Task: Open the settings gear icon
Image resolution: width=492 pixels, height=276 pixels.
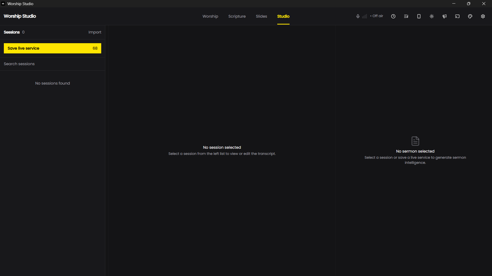Action: [x=483, y=16]
